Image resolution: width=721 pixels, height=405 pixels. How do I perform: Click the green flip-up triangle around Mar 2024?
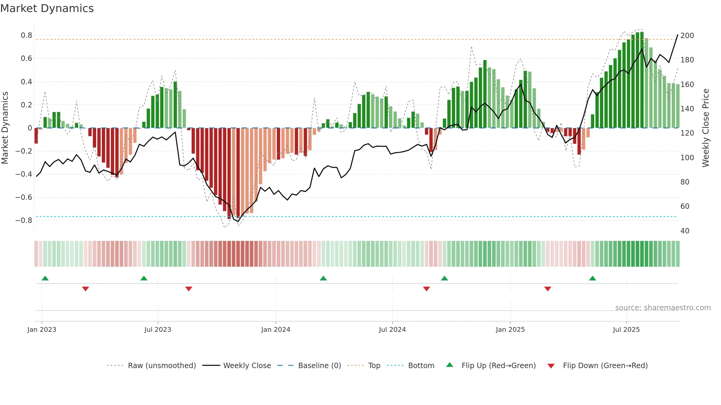tap(323, 278)
